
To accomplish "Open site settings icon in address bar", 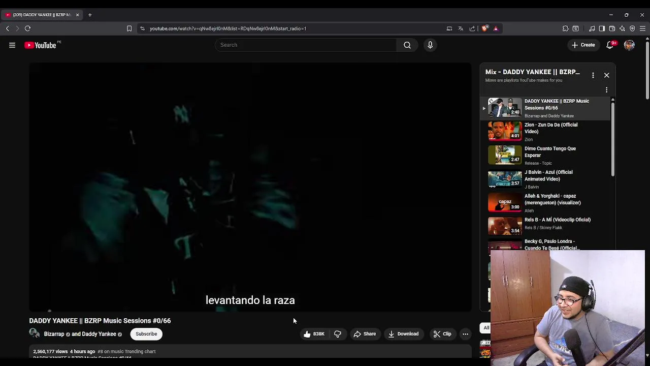I will tap(142, 28).
